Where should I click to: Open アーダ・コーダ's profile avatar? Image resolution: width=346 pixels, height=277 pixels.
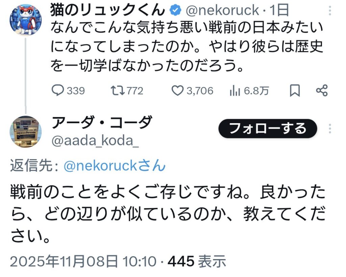(x=25, y=130)
